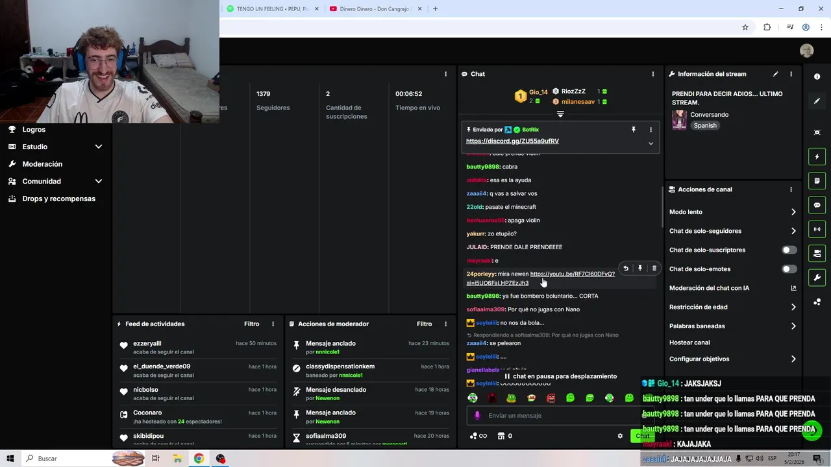Click the chat panel scrollbar
This screenshot has width=831, height=467.
coord(661,208)
